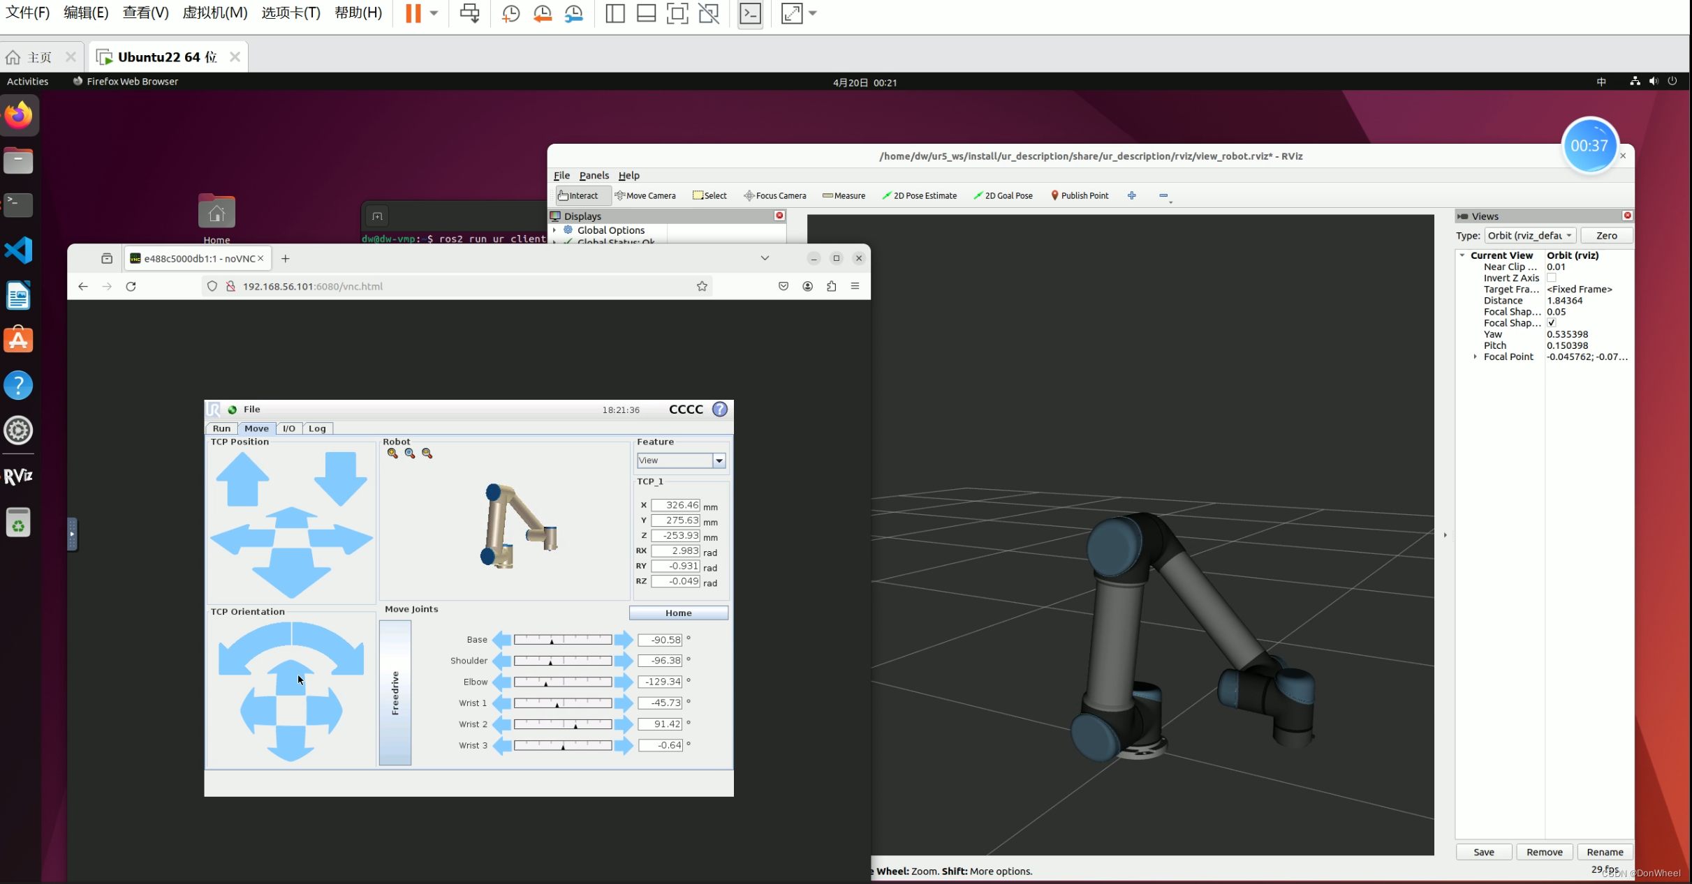
Task: Open LibreOffice Writer from dock
Action: [x=19, y=296]
